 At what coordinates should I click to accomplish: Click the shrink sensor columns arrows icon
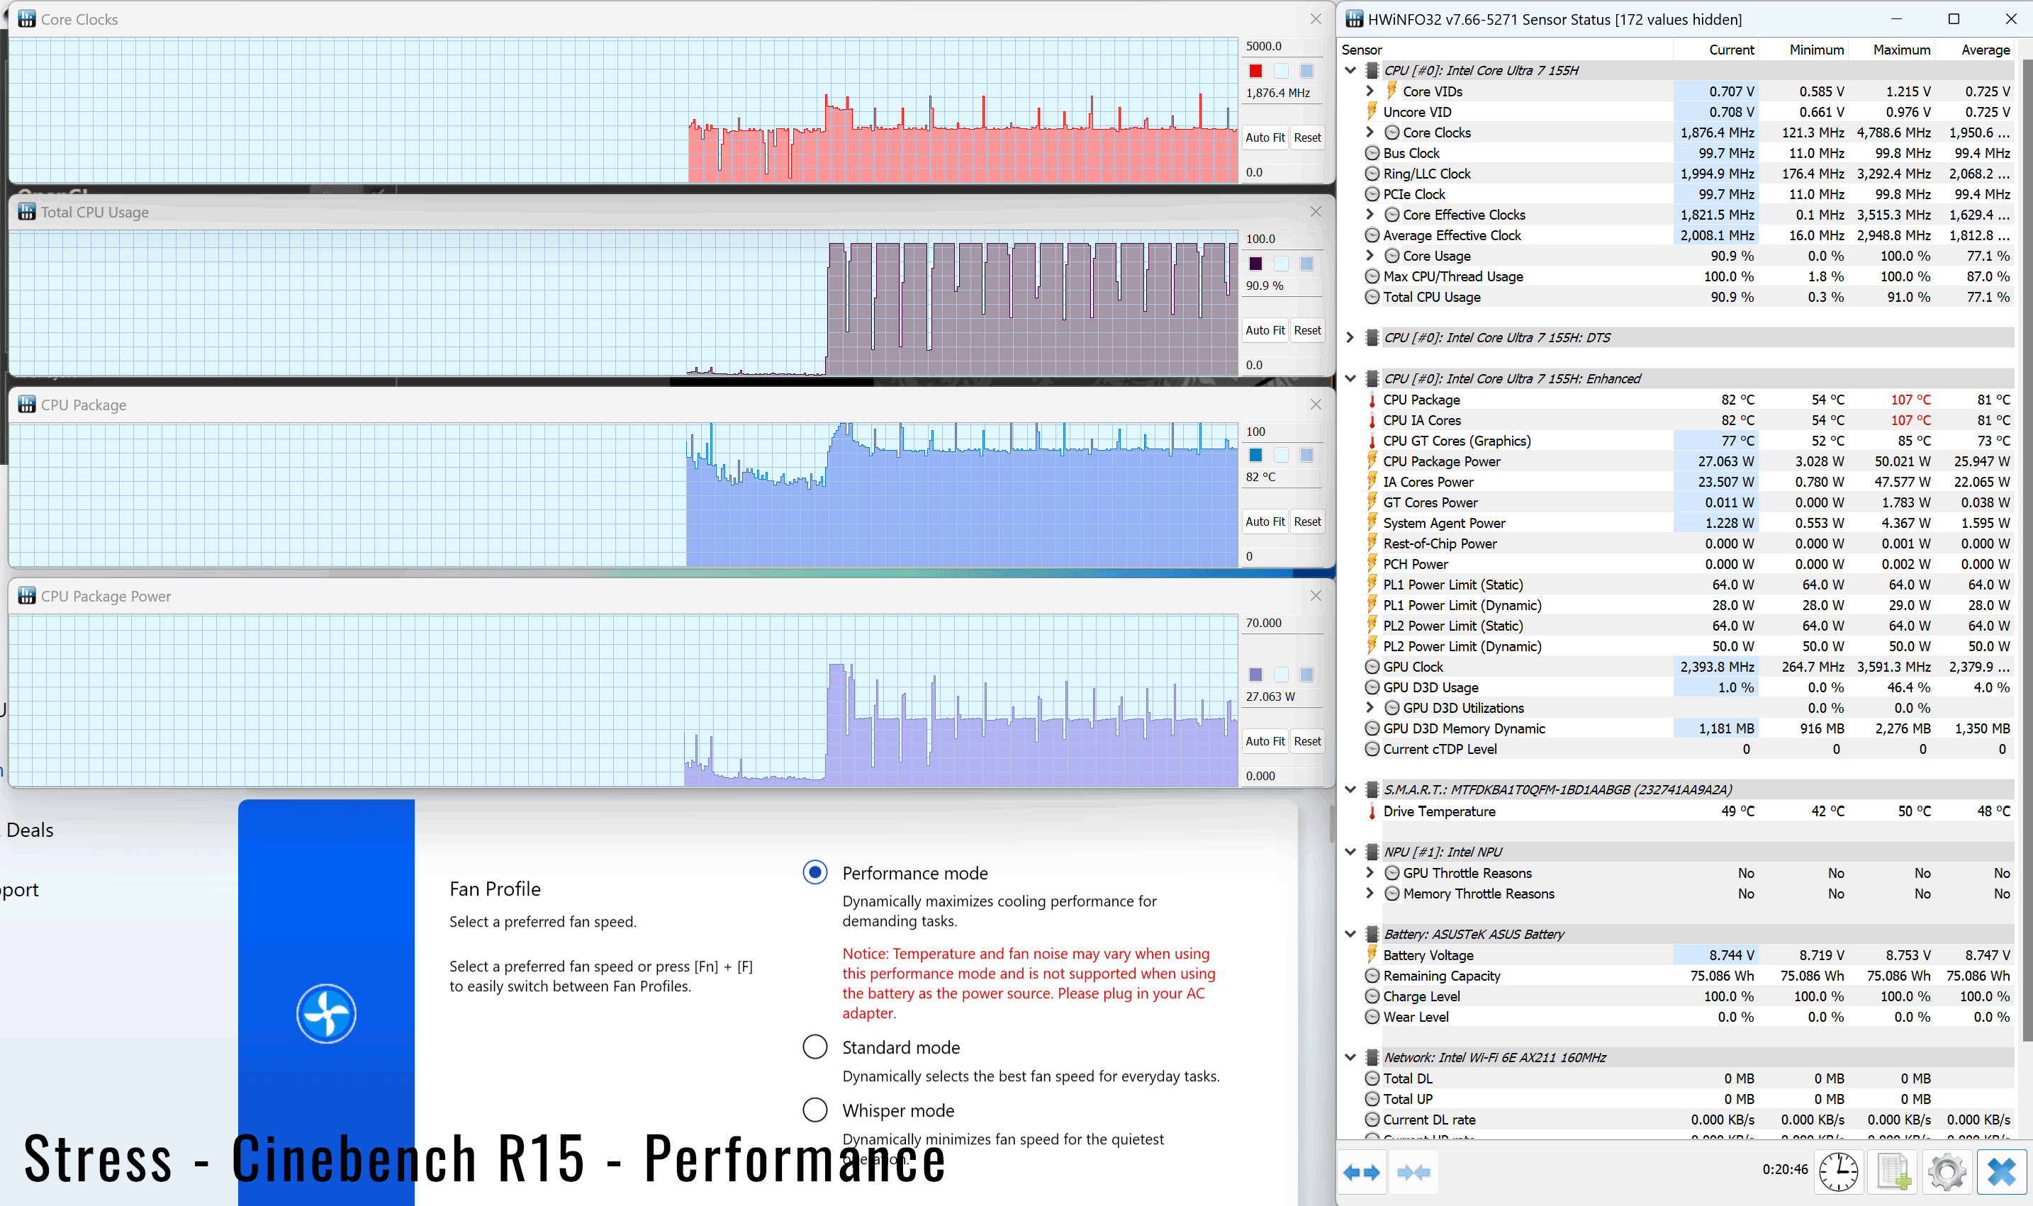click(x=1413, y=1172)
